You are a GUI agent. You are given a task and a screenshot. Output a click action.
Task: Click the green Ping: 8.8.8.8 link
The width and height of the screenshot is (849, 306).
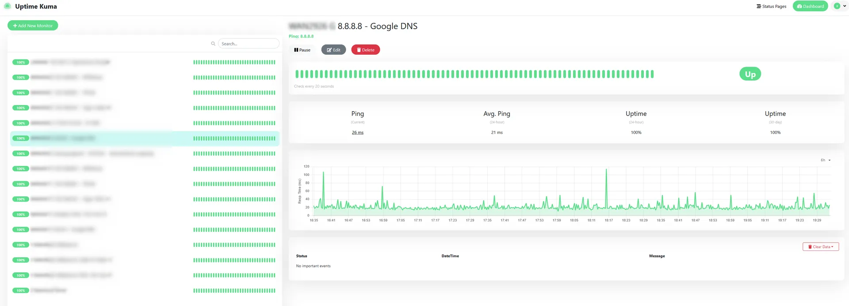coord(301,36)
